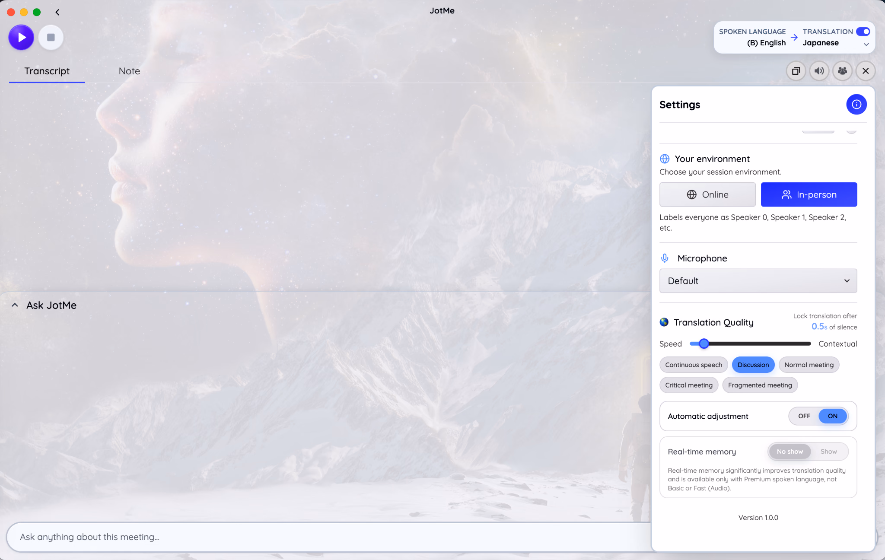This screenshot has height=560, width=885.
Task: Click the earth icon beside Translation Quality
Action: 664,322
